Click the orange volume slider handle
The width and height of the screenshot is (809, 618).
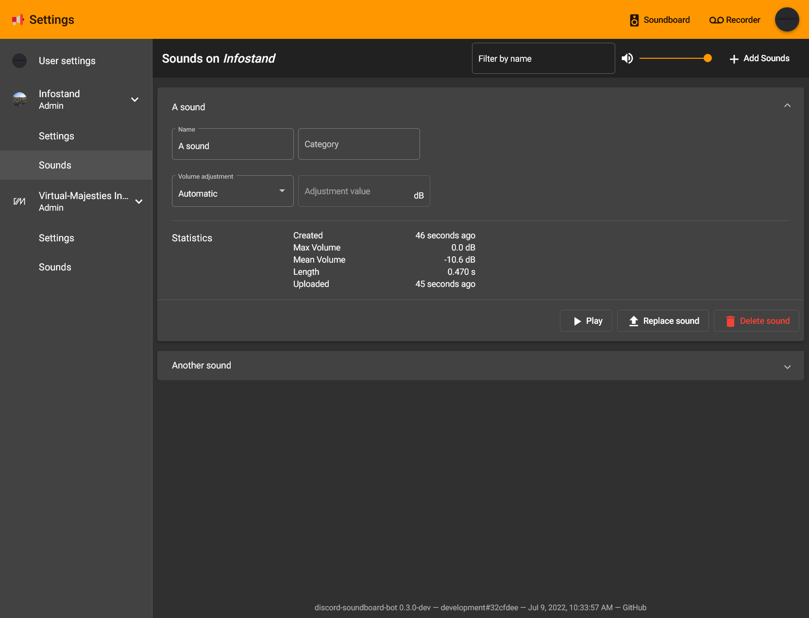point(708,58)
